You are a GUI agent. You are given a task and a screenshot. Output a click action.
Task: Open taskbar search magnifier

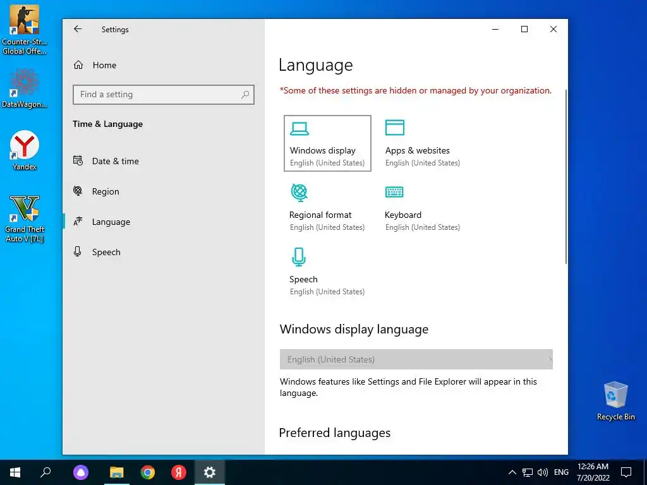(45, 472)
